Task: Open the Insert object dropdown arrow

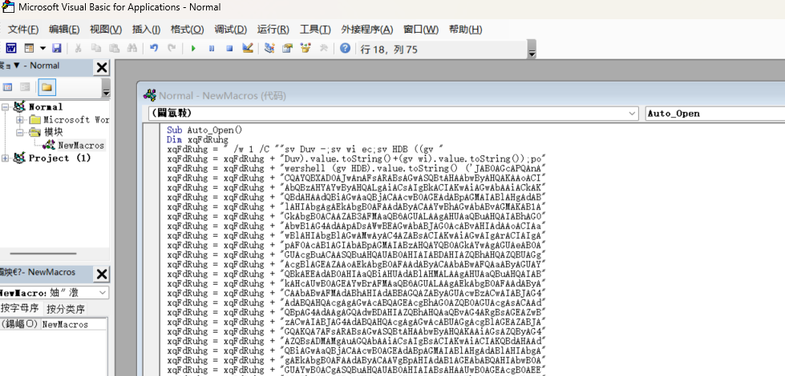Action: click(x=42, y=49)
